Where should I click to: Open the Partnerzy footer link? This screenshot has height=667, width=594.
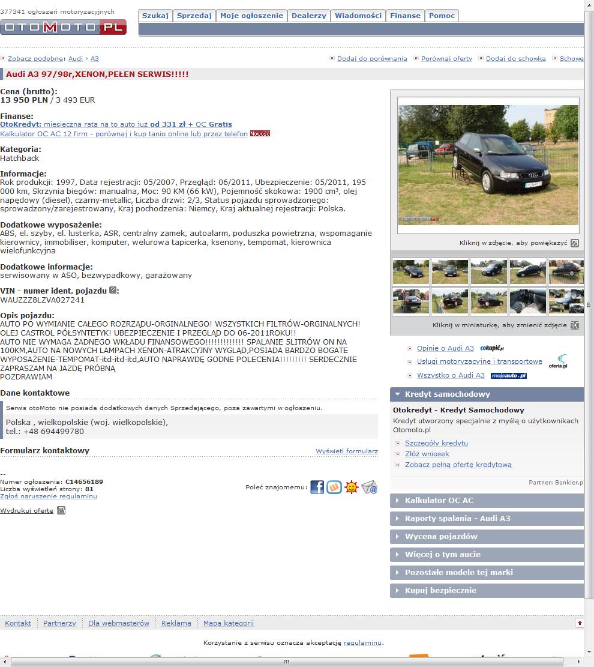point(59,623)
